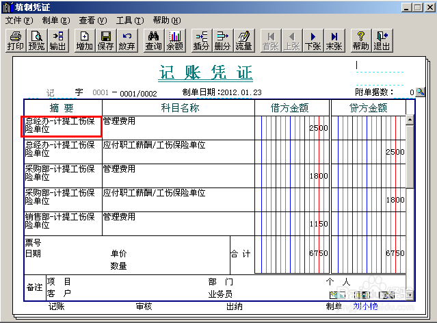Exit with the 退出 icon
437x323 pixels.
tap(382, 41)
